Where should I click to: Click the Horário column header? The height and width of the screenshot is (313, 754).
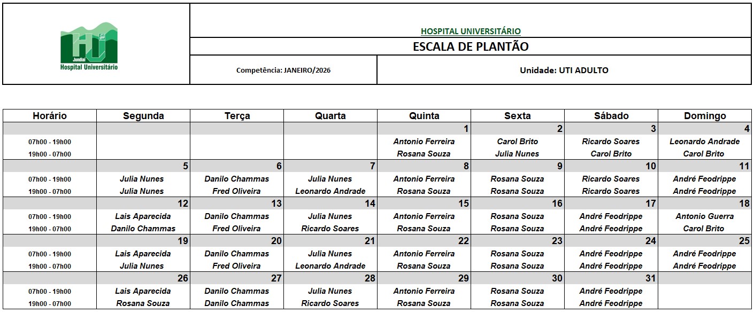pyautogui.click(x=50, y=116)
